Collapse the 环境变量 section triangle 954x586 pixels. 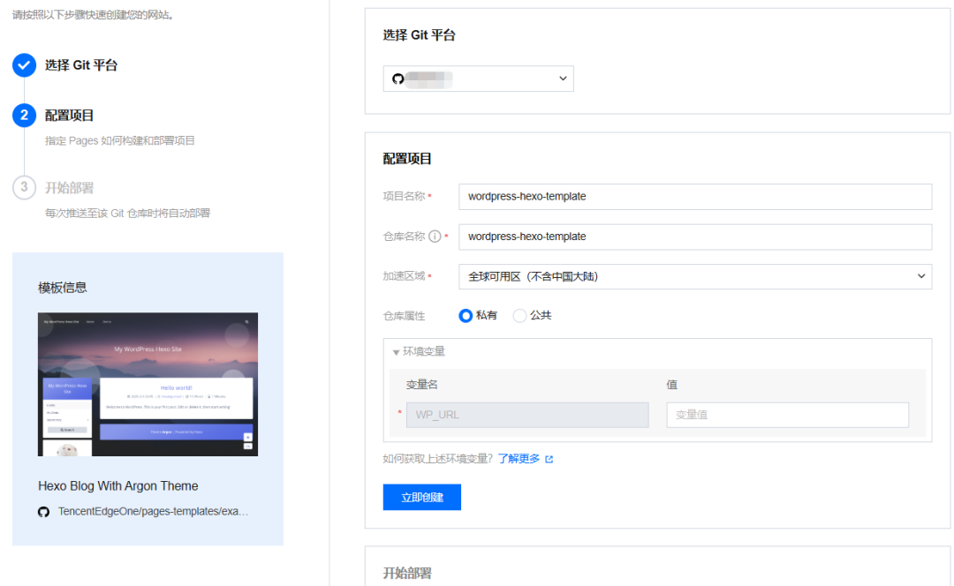pos(396,352)
